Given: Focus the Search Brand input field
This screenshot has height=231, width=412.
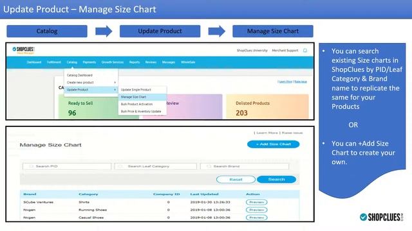Looking at the screenshot, I should (245, 166).
